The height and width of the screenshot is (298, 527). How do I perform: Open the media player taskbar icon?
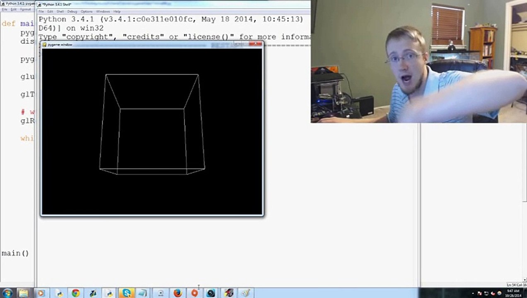(x=41, y=293)
